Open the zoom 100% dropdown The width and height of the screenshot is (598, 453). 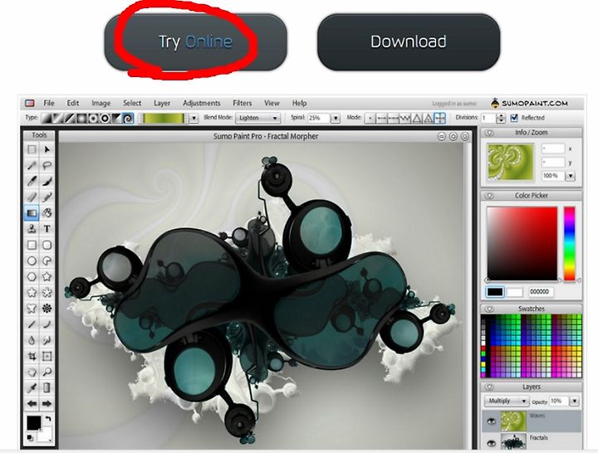coord(571,176)
